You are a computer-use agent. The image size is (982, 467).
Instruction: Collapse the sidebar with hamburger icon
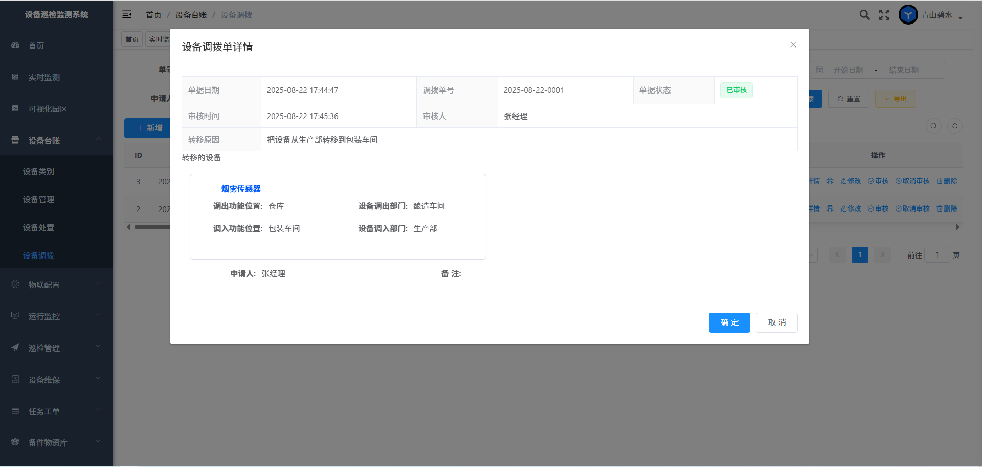tap(127, 15)
